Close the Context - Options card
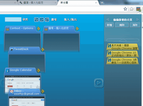This screenshot has width=143, height=106. tap(34, 28)
